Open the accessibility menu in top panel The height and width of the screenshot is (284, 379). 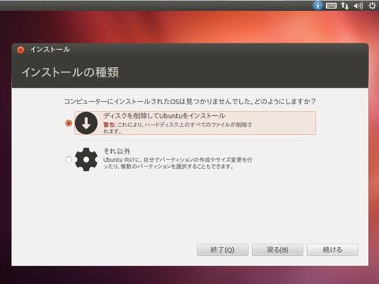(x=317, y=6)
